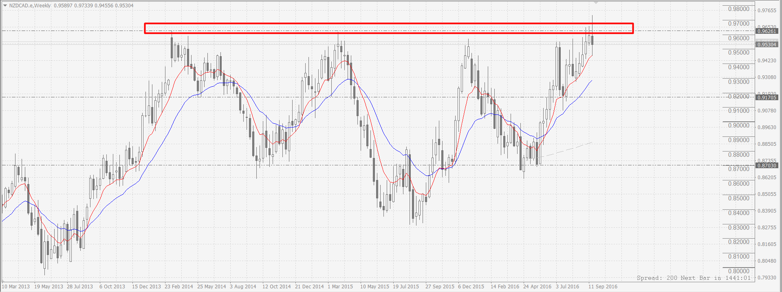Click the 0.89630 price scale value
The image size is (782, 292).
[x=767, y=127]
